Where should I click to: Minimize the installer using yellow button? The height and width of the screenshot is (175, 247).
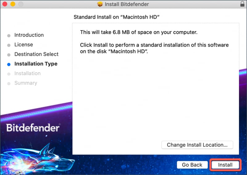click(13, 4)
